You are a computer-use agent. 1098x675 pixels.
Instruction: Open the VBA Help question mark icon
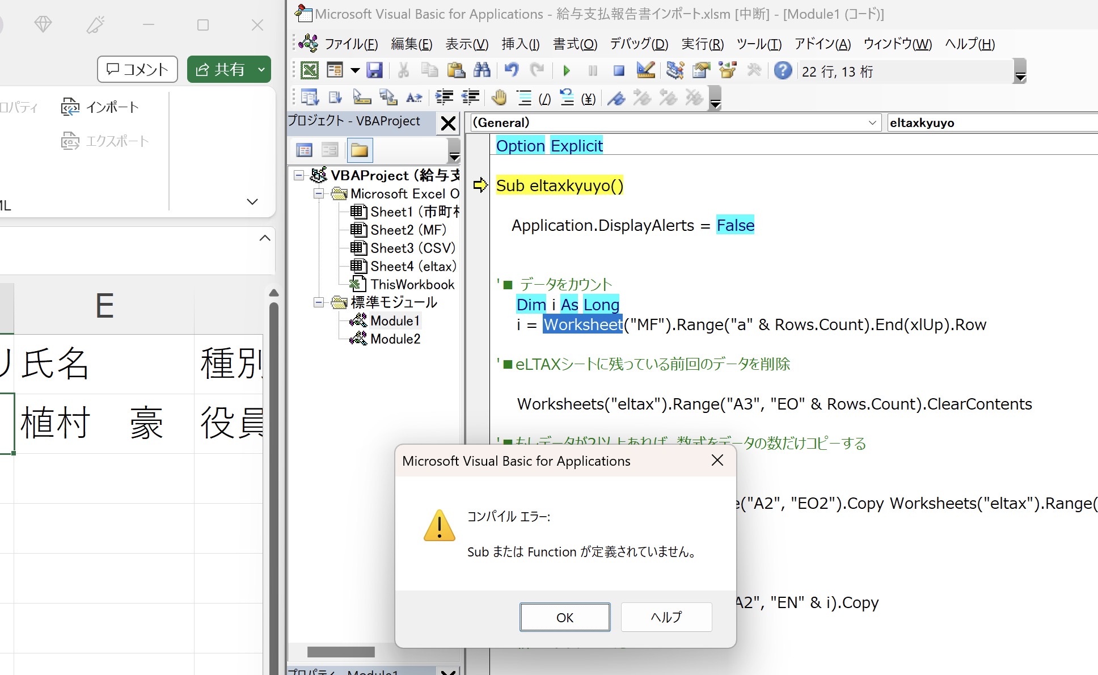pos(783,70)
